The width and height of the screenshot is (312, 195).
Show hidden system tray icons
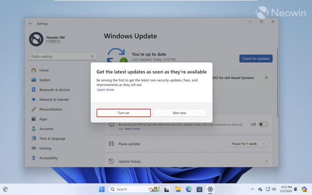pos(252,189)
